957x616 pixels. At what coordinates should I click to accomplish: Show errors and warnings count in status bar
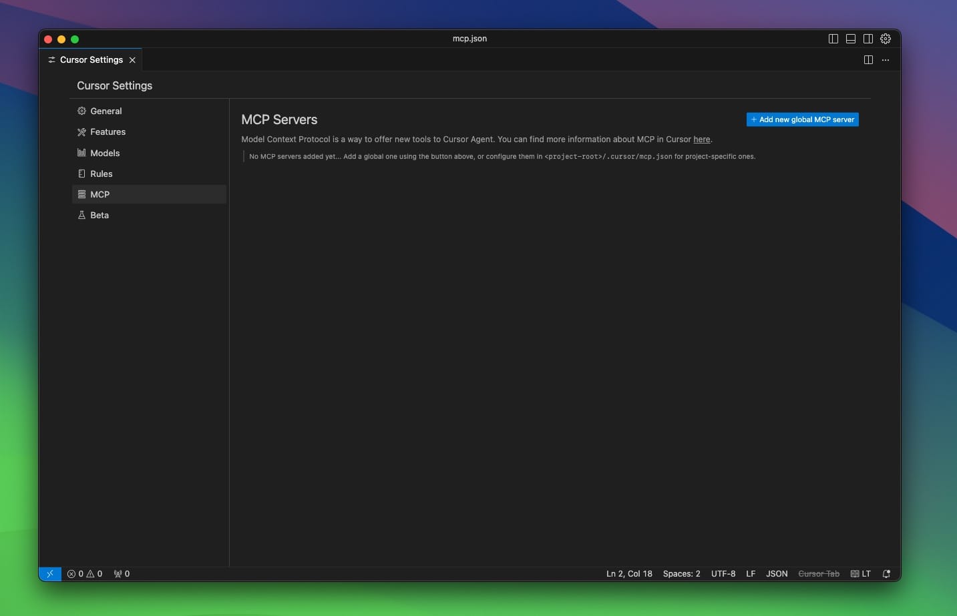tap(85, 574)
